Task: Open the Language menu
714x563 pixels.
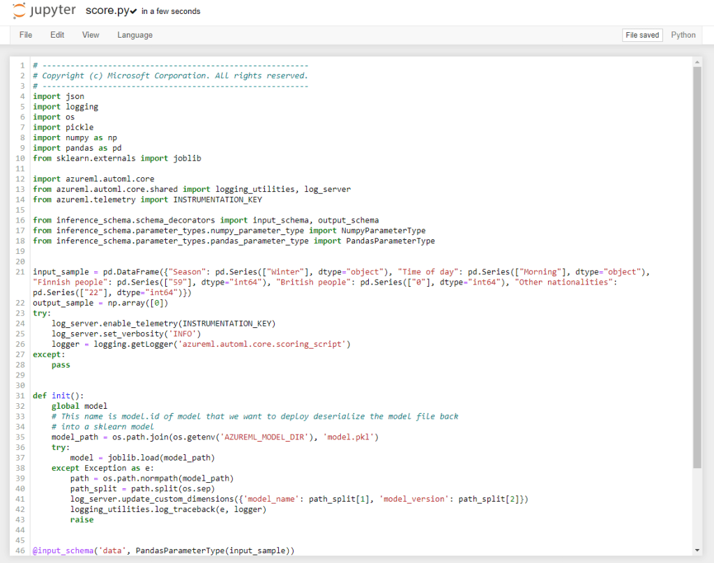Action: 134,34
